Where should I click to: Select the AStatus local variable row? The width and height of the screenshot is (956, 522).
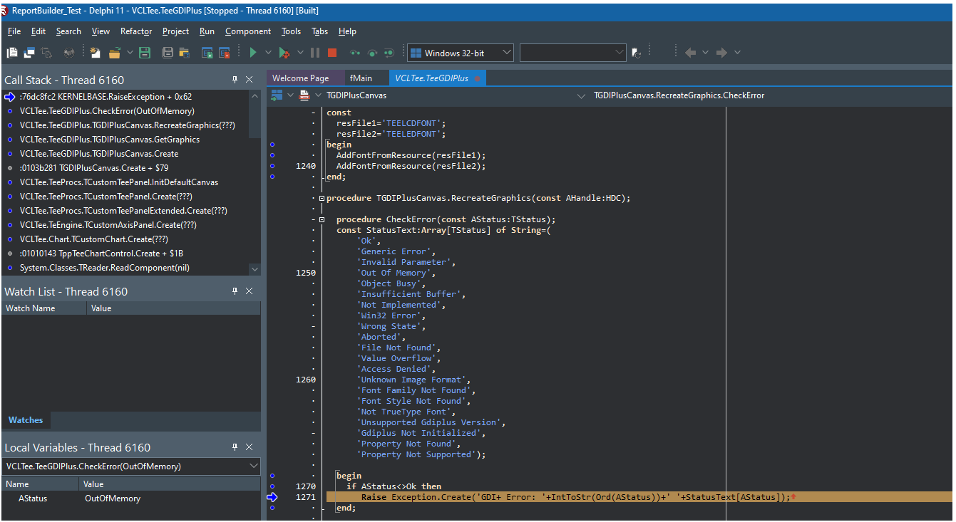[x=131, y=498]
